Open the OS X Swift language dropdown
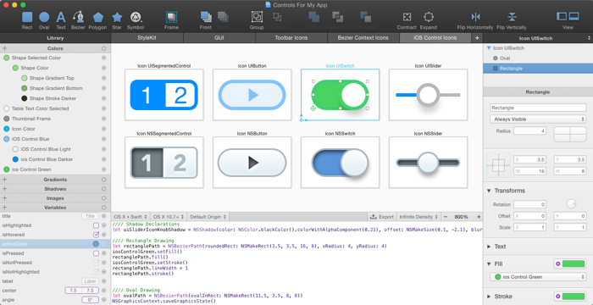The width and height of the screenshot is (593, 305). (x=130, y=217)
